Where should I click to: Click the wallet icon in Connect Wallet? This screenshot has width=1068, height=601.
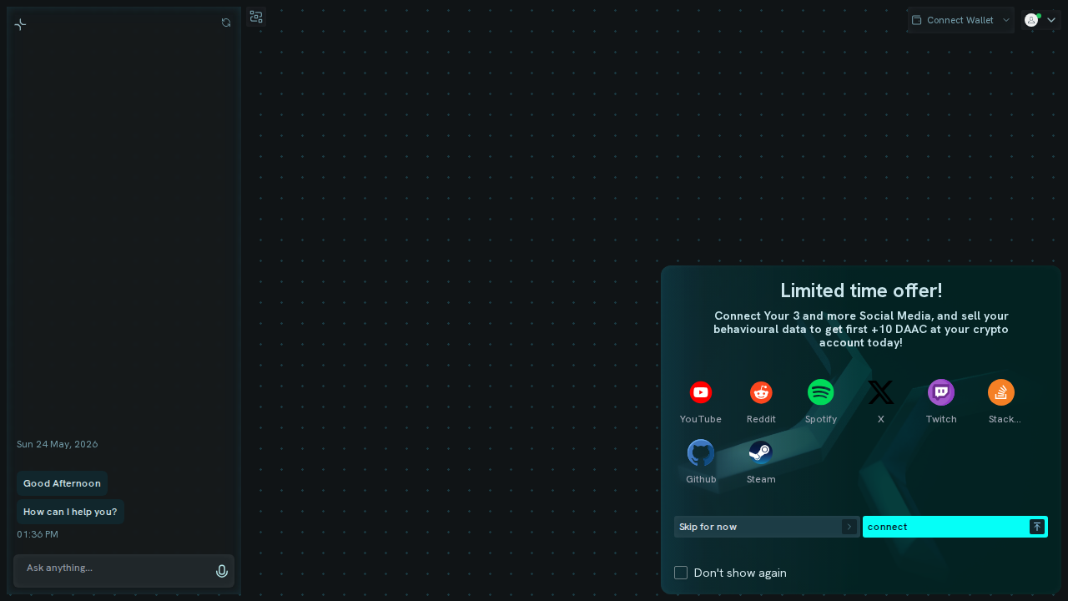tap(916, 20)
